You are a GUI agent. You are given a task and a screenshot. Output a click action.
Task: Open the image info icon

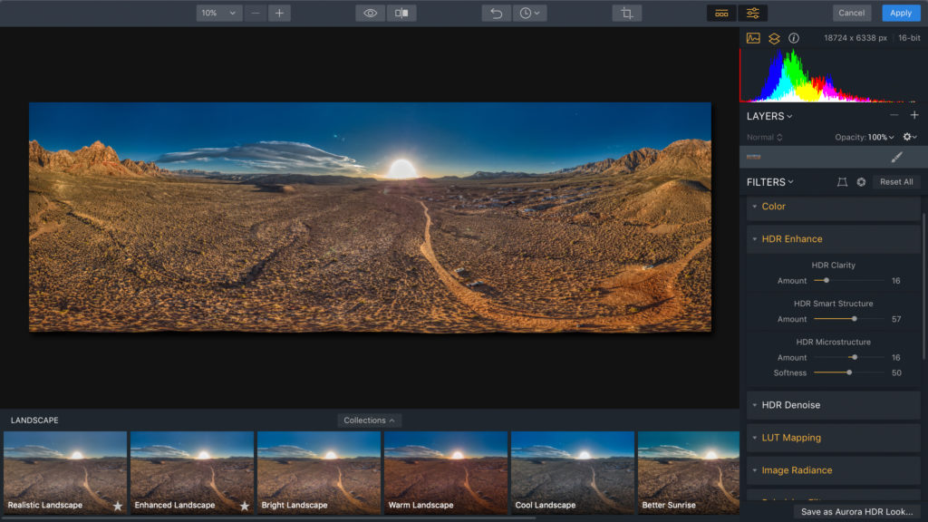pyautogui.click(x=794, y=38)
